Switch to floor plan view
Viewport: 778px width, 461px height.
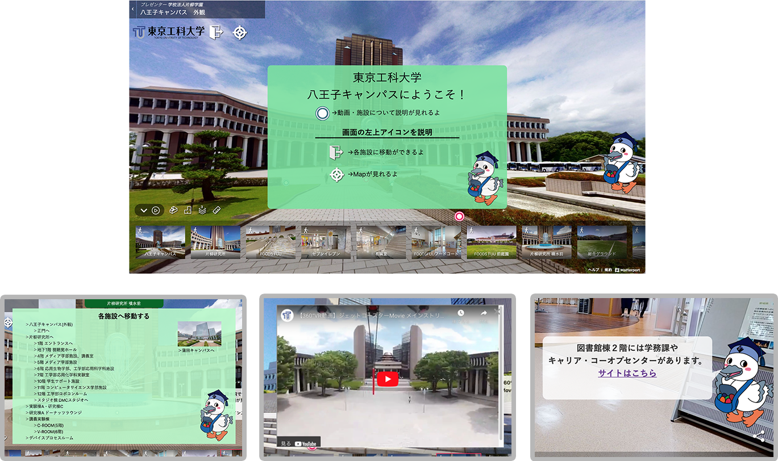click(188, 210)
